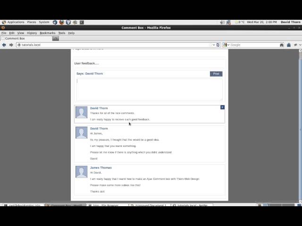Expand the toolbar overflow chevron
Image resolution: width=302 pixels, height=226 pixels.
pyautogui.click(x=300, y=45)
